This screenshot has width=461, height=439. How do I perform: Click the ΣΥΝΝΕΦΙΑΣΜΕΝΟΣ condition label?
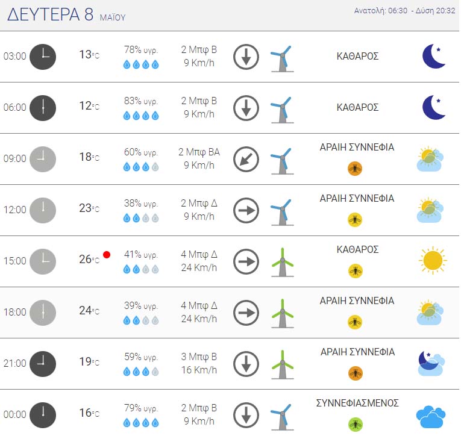[357, 403]
